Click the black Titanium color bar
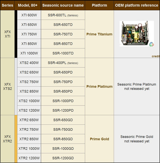This screenshot has width=160, height=163. click(16, 34)
